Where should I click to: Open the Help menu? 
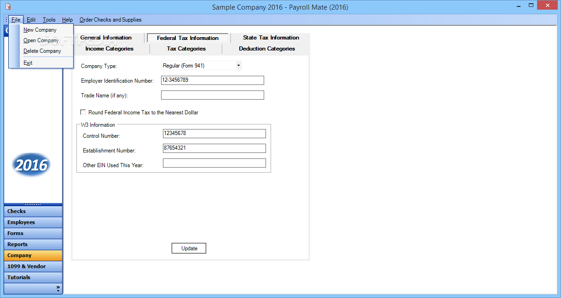[68, 20]
